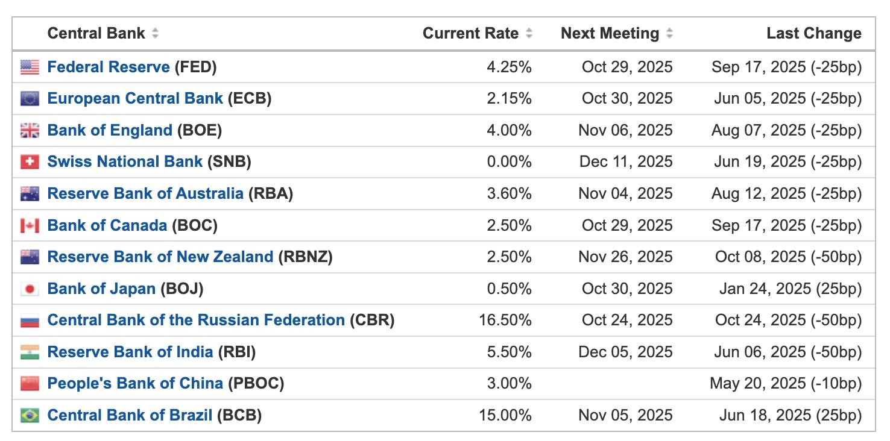Click the European Union flag icon

pos(30,98)
